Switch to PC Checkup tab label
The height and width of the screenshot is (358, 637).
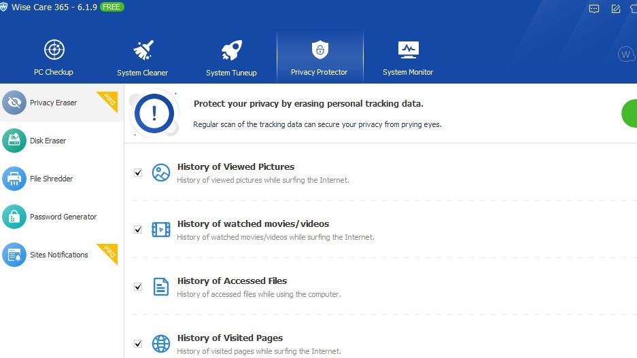[54, 72]
